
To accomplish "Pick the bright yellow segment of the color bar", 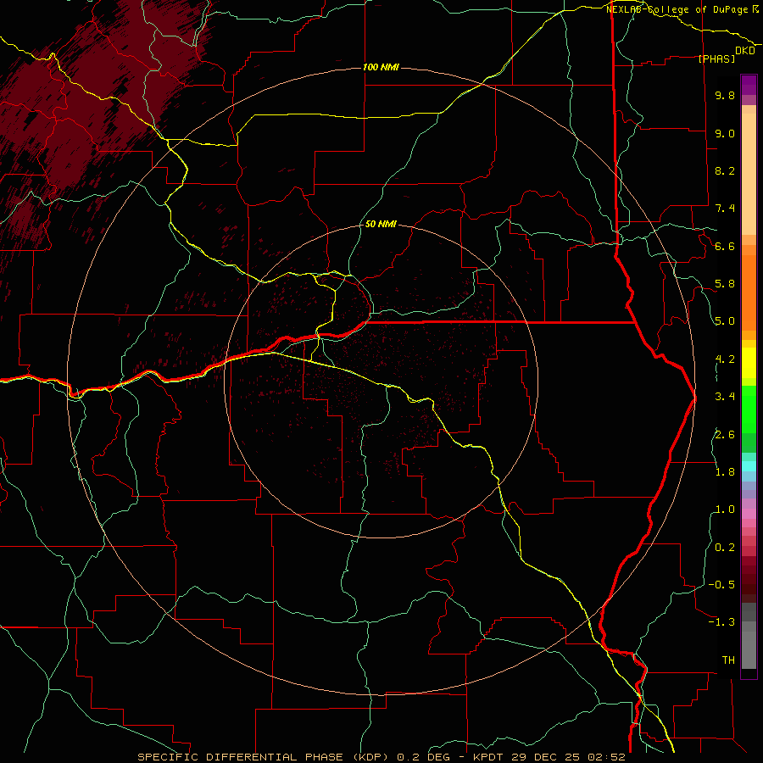I will pyautogui.click(x=749, y=363).
